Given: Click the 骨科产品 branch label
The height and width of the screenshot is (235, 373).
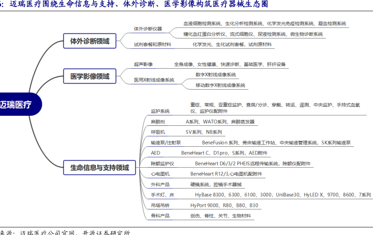Looking at the screenshot, I should 160,216.
